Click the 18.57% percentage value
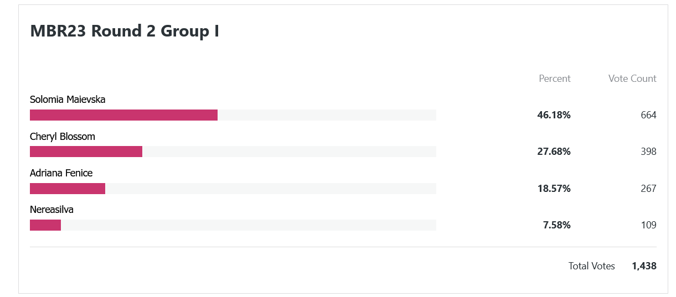The width and height of the screenshot is (676, 297). click(x=554, y=189)
